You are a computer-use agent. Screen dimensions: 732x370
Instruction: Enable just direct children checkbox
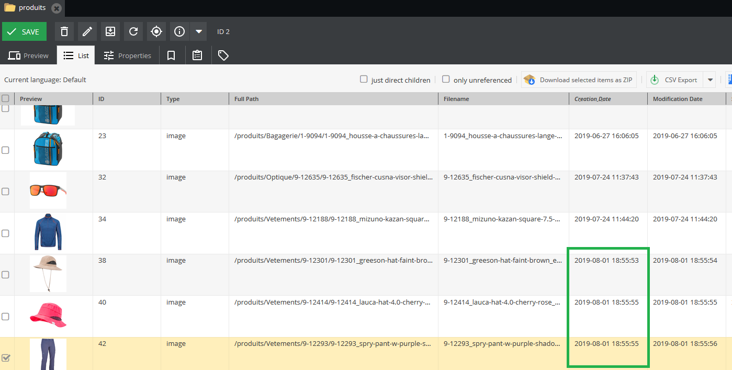364,80
